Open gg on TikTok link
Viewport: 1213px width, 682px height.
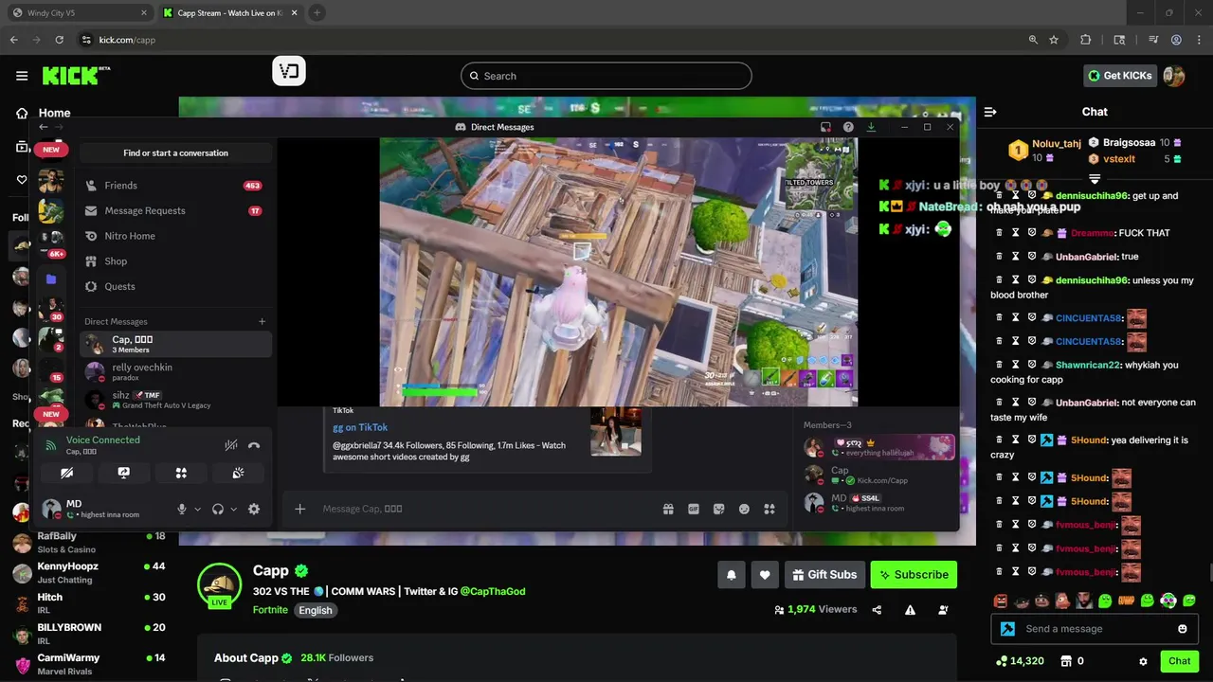(360, 427)
